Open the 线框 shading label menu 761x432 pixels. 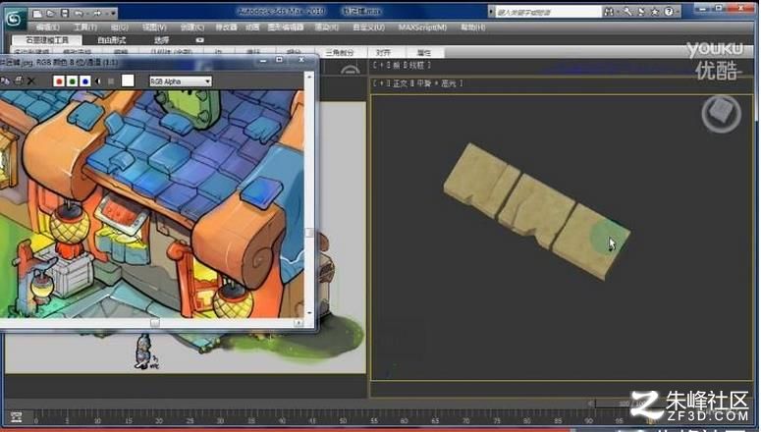click(417, 65)
